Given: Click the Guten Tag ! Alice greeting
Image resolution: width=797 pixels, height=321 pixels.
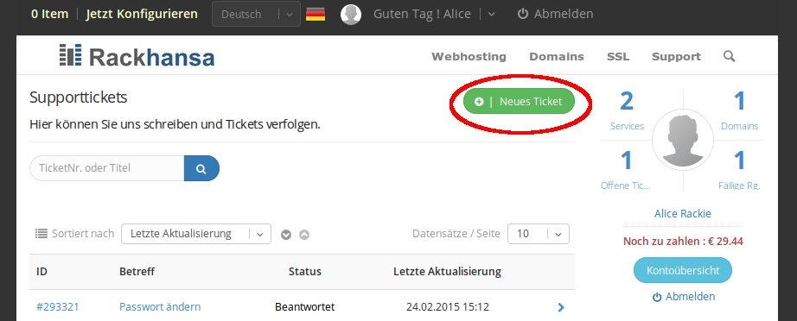Looking at the screenshot, I should pos(422,14).
